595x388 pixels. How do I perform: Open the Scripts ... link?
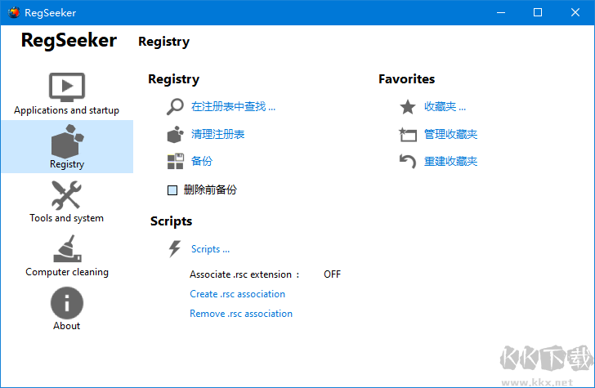click(210, 249)
